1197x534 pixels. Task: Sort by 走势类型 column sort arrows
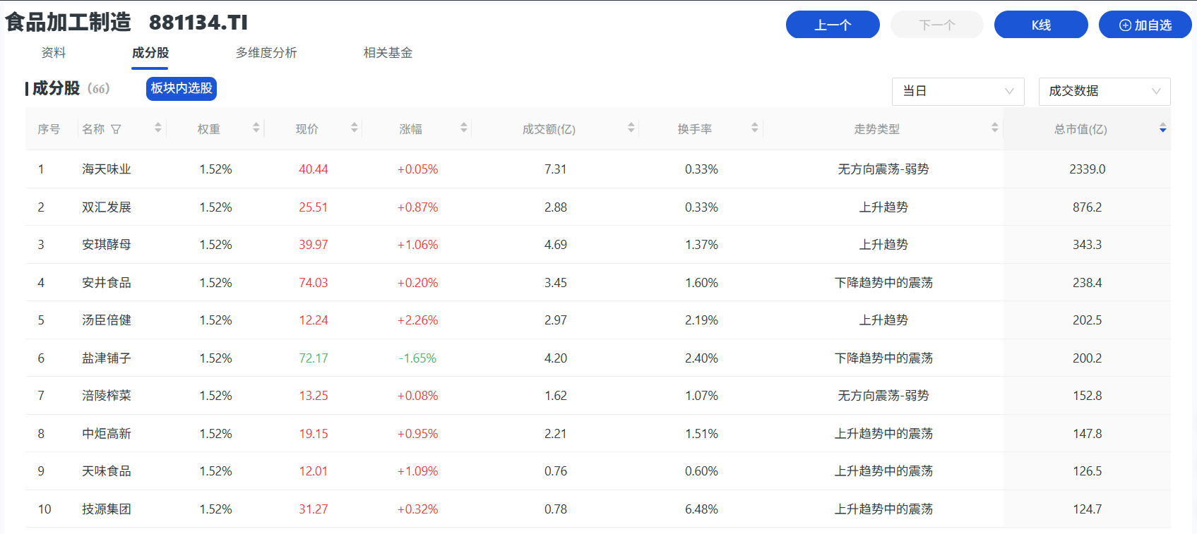pyautogui.click(x=995, y=128)
